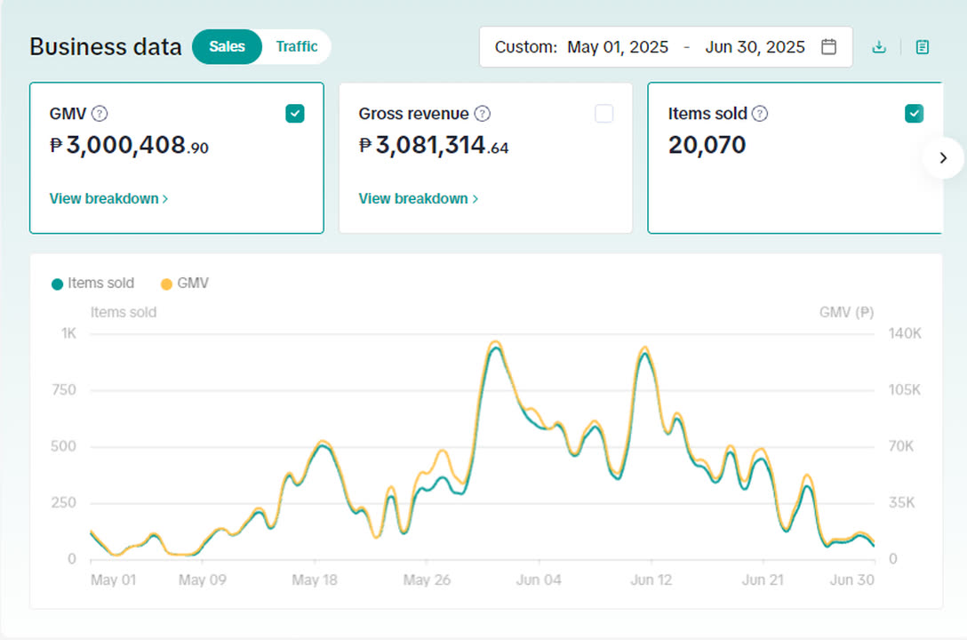Click the 140K GMV axis value
Image resolution: width=967 pixels, height=640 pixels.
[905, 333]
